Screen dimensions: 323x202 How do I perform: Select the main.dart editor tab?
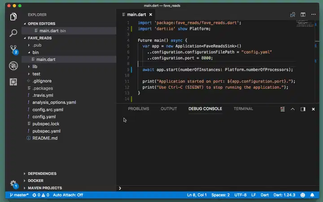click(x=136, y=15)
